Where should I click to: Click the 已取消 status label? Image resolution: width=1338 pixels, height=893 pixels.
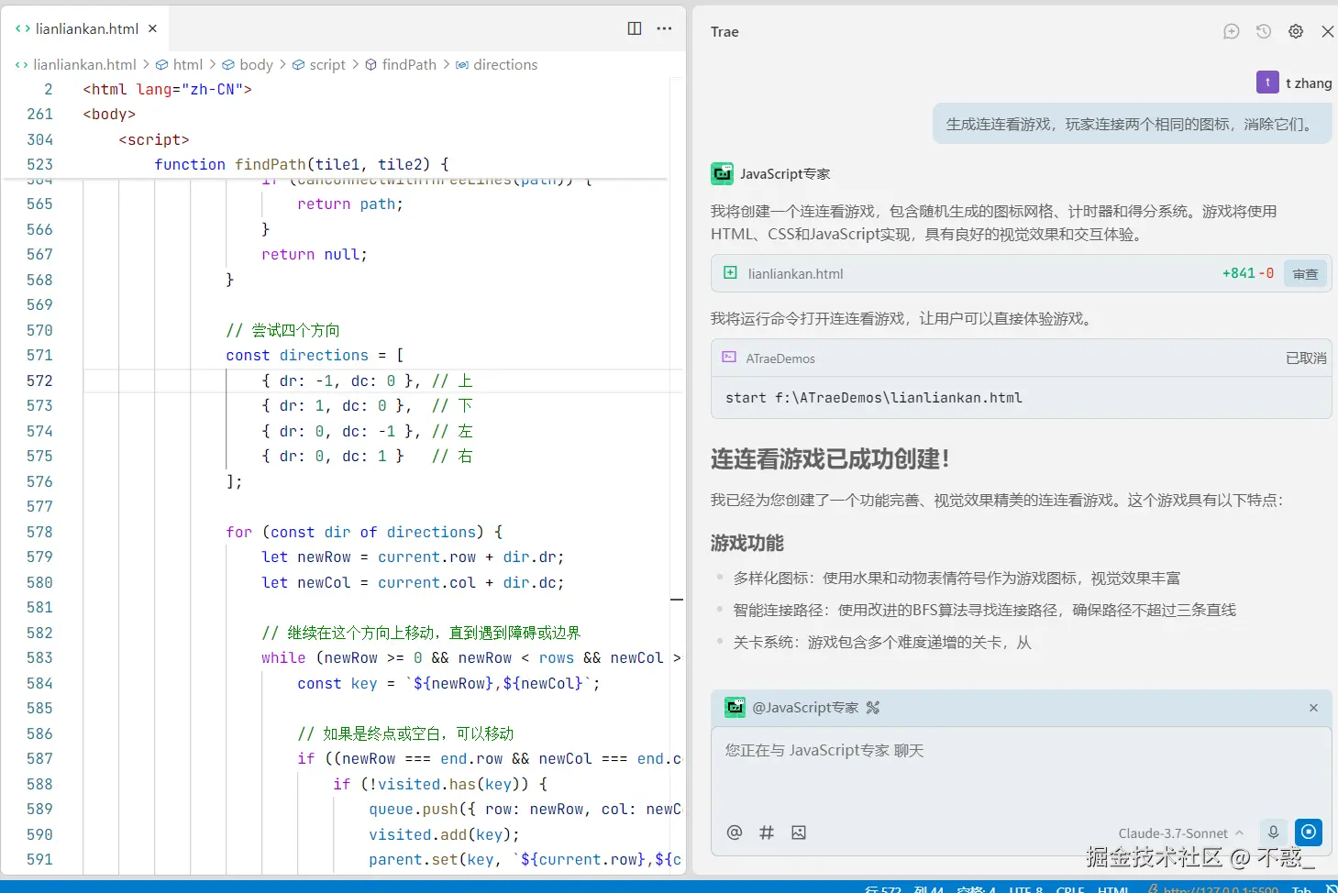(1306, 358)
